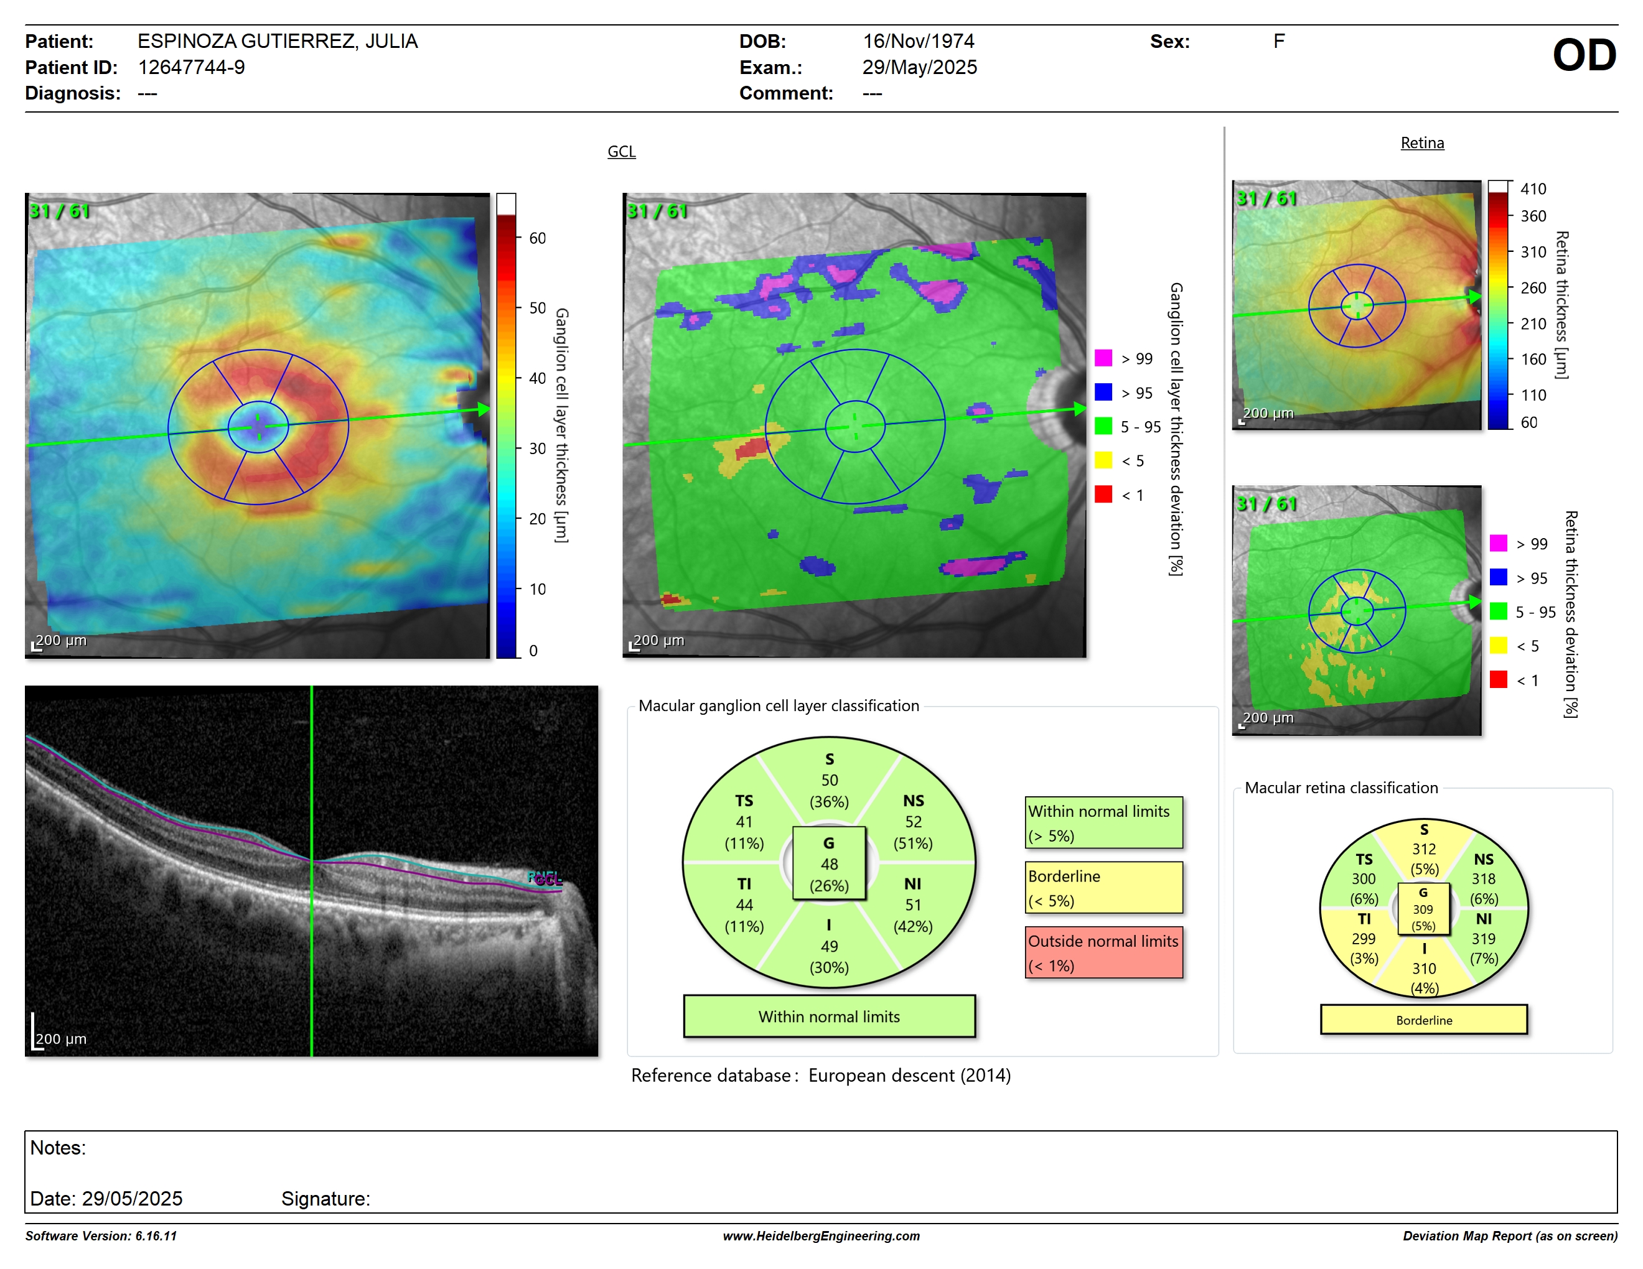Select the GCL section heading
This screenshot has height=1269, width=1643.
[621, 151]
